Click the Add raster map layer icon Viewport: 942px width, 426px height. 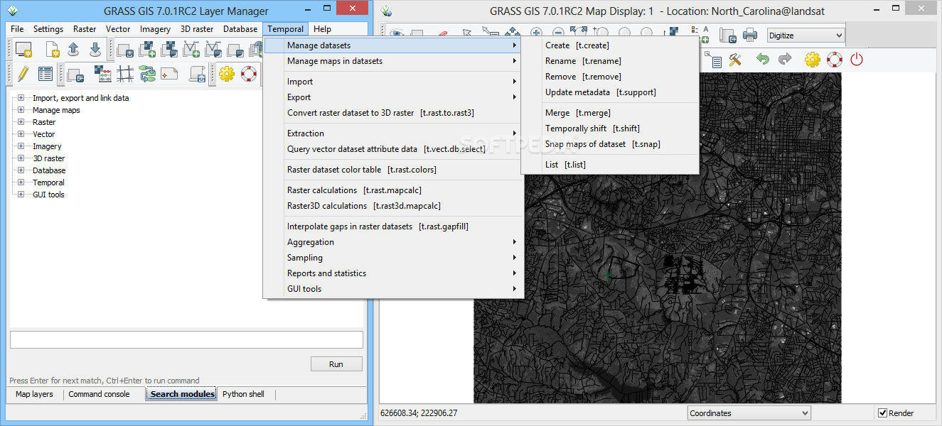148,50
